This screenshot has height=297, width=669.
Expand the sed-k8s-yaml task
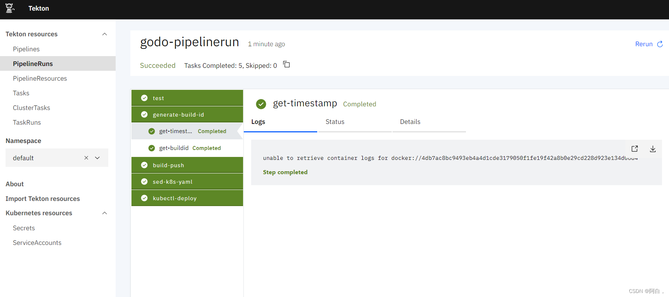(x=187, y=181)
